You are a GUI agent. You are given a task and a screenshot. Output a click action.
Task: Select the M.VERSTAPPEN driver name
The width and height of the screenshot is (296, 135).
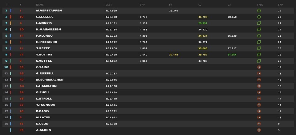click(x=49, y=10)
